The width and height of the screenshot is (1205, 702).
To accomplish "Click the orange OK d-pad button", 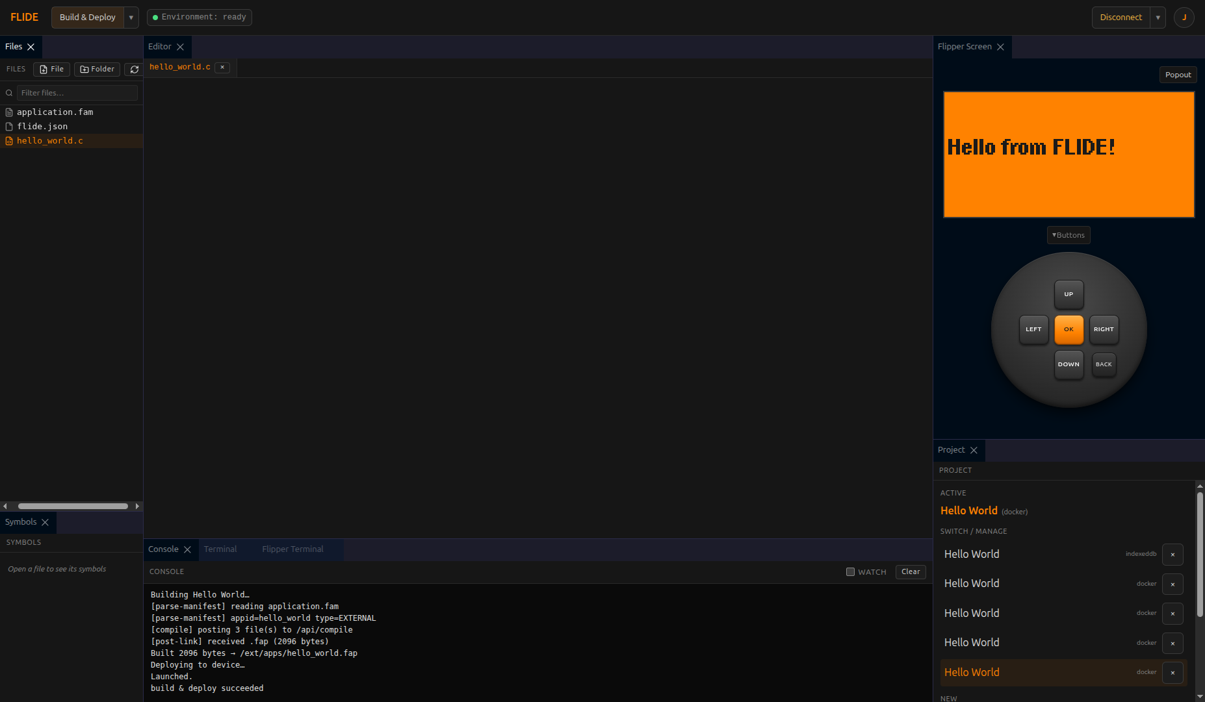I will click(x=1069, y=329).
